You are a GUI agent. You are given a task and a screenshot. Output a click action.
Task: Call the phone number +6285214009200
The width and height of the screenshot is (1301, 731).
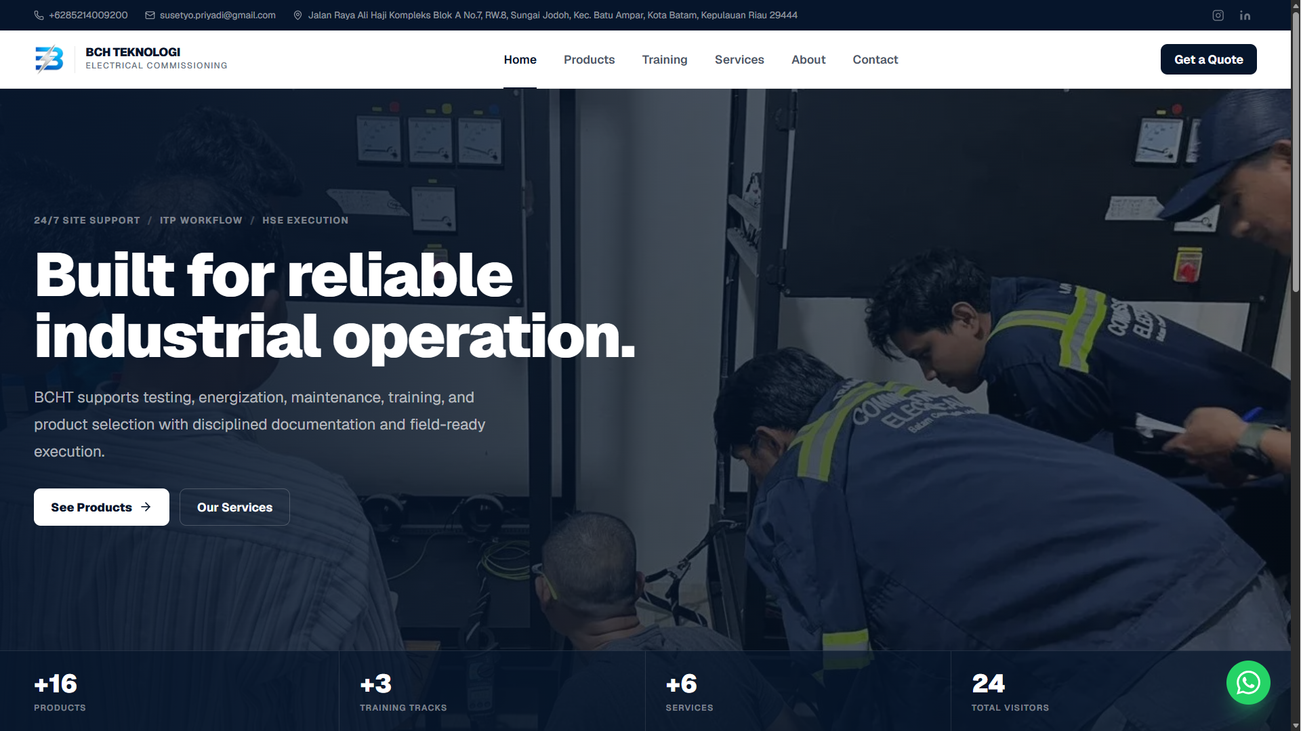88,15
